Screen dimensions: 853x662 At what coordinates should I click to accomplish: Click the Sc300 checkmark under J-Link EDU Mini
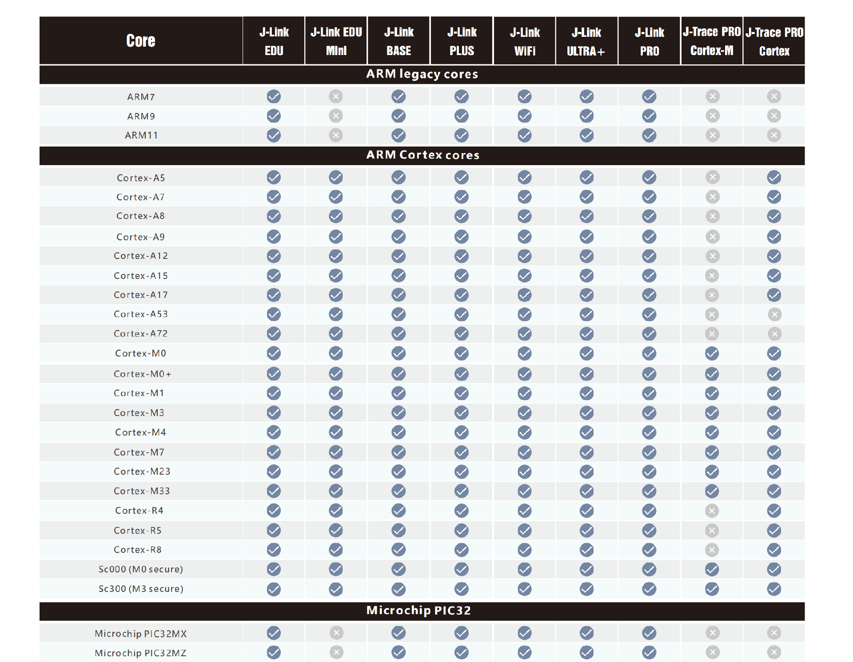pyautogui.click(x=336, y=589)
